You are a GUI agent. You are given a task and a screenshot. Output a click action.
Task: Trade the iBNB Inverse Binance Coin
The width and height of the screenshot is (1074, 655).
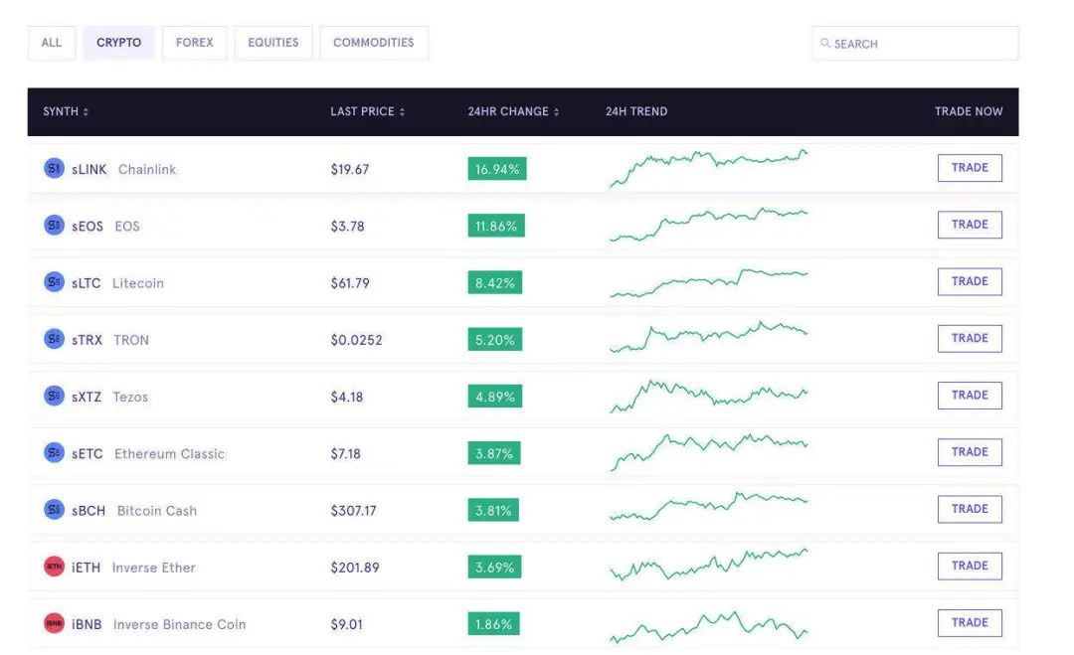click(970, 623)
